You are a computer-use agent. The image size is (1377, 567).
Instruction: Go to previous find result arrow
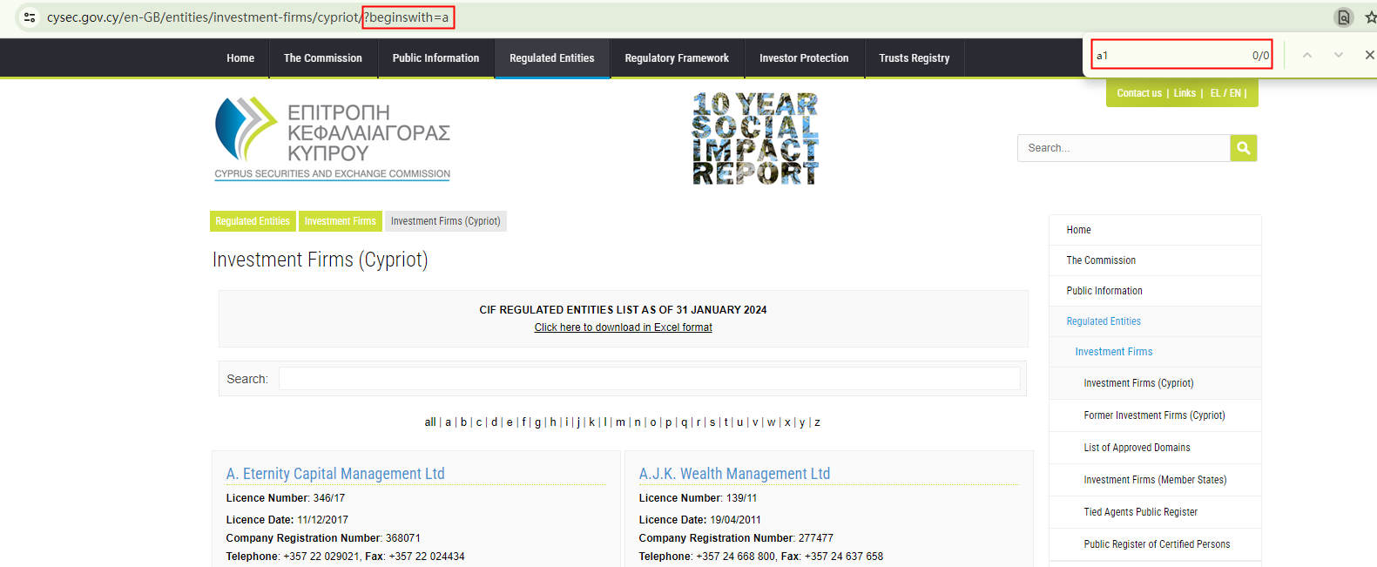tap(1306, 55)
